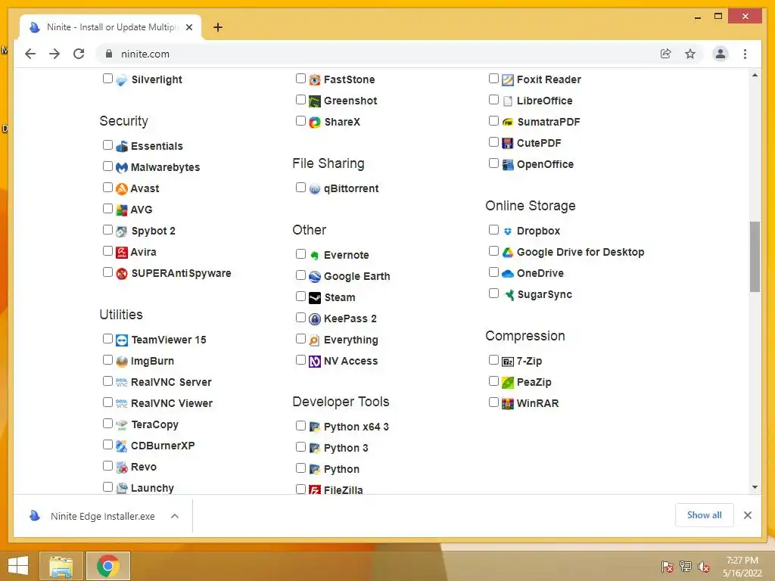Check the Essentials checkbox
Viewport: 775px width, 581px height.
pos(107,145)
